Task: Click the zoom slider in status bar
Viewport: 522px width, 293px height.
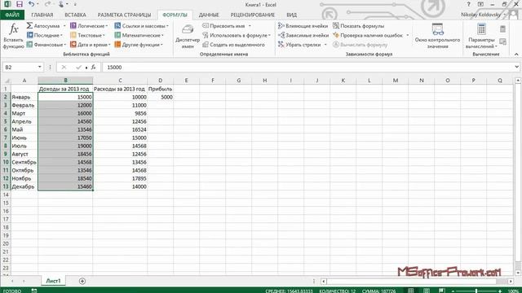Action: [476, 291]
